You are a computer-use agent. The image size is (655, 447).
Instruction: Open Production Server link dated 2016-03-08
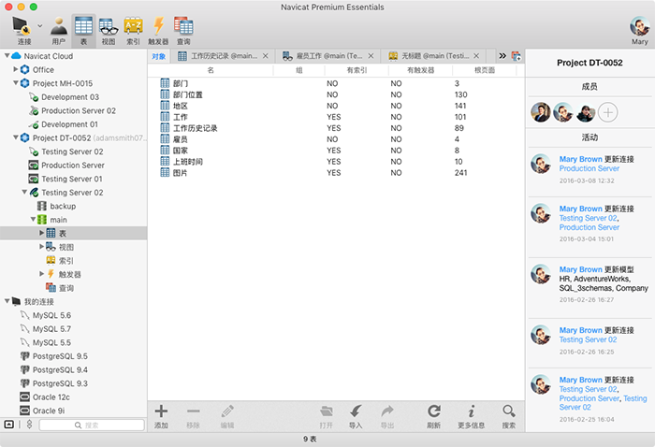coord(589,168)
